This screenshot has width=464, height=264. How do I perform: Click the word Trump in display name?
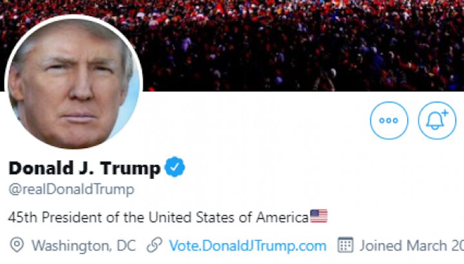pos(130,169)
